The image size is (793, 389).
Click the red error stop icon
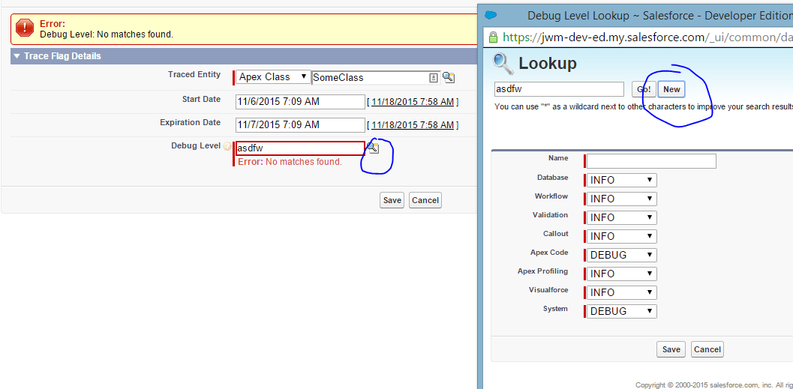coord(25,28)
